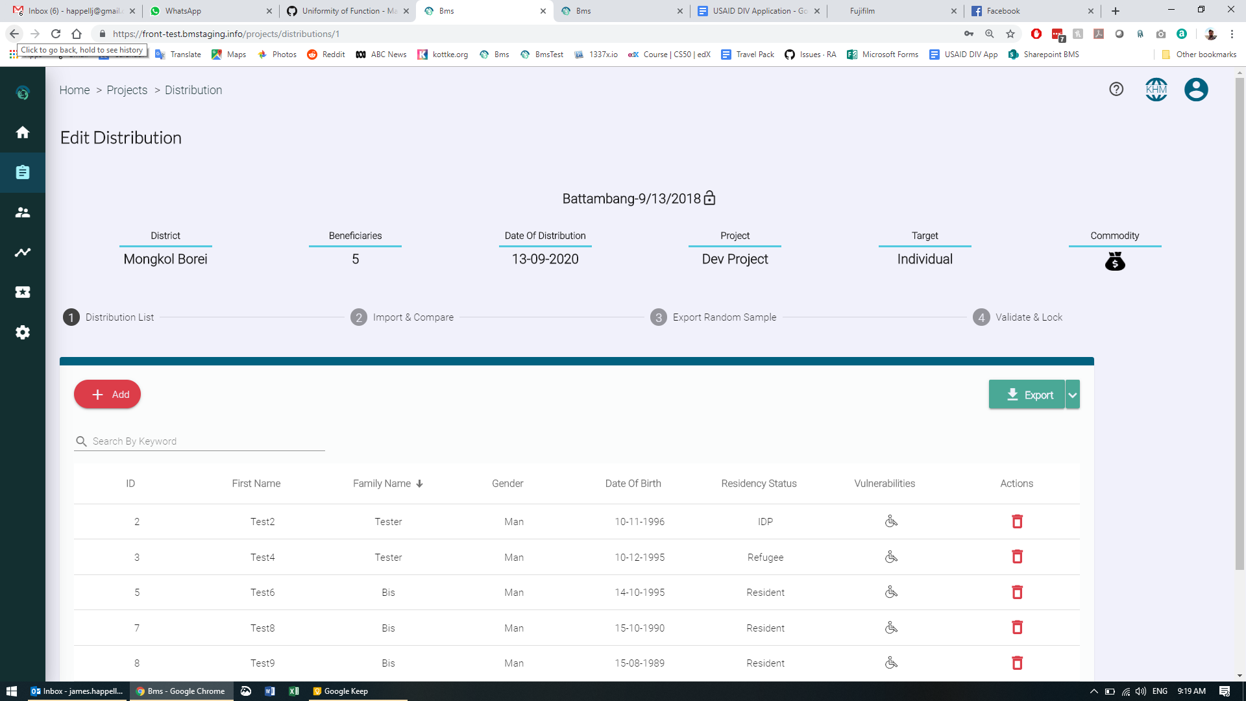1246x701 pixels.
Task: Open the help question mark icon
Action: [x=1116, y=90]
